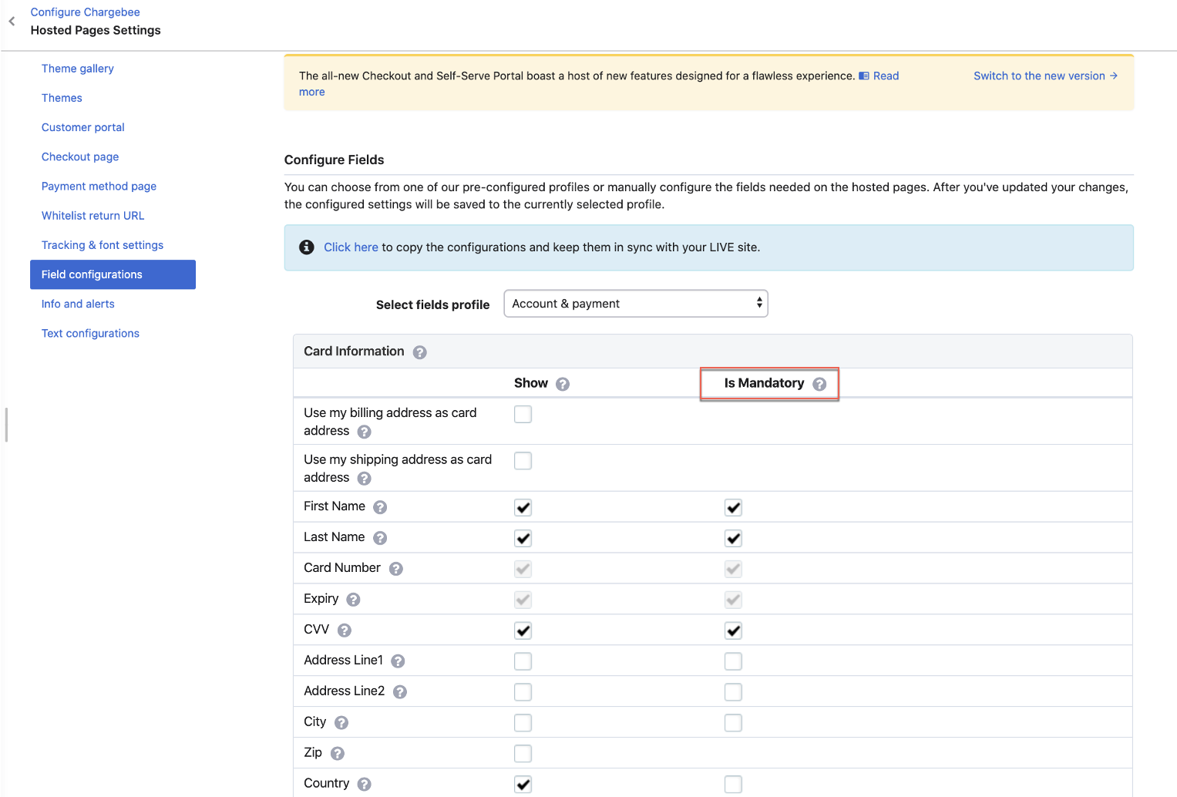Enable Use my billing address as card address

(x=523, y=415)
